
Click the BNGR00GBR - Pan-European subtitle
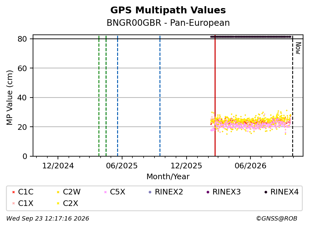click(168, 23)
